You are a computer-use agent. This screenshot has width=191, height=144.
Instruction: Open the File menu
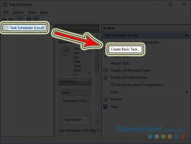6,12
